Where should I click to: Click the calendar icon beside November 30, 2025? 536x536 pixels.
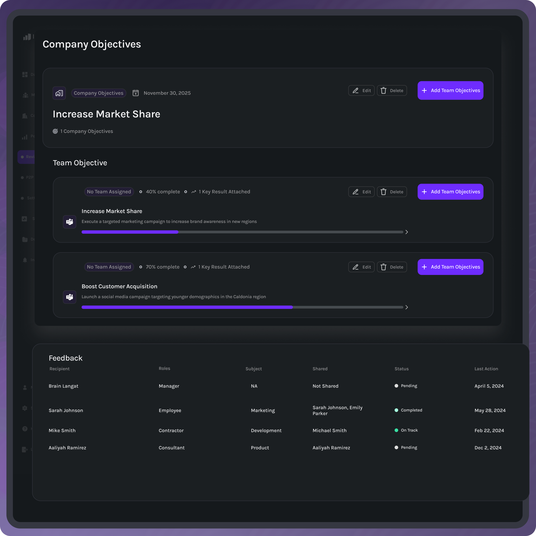(x=136, y=93)
